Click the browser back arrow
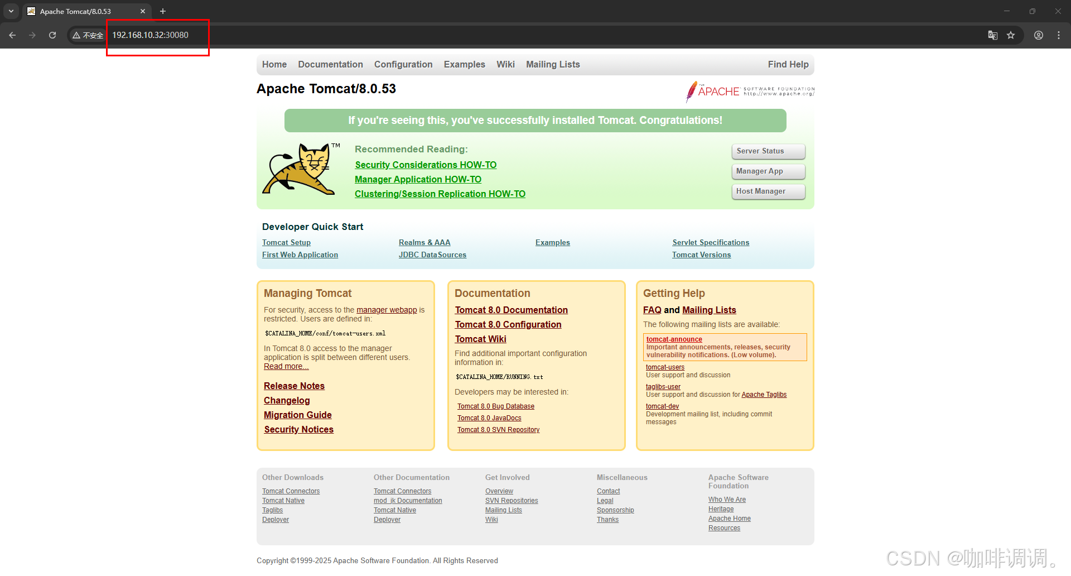This screenshot has width=1071, height=576. (x=12, y=35)
